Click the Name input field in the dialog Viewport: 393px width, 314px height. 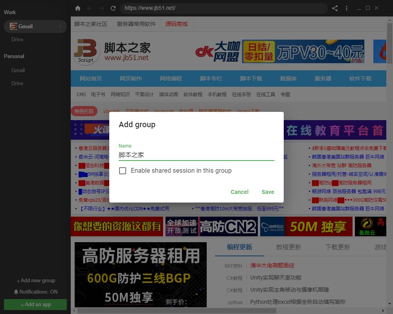pyautogui.click(x=195, y=155)
